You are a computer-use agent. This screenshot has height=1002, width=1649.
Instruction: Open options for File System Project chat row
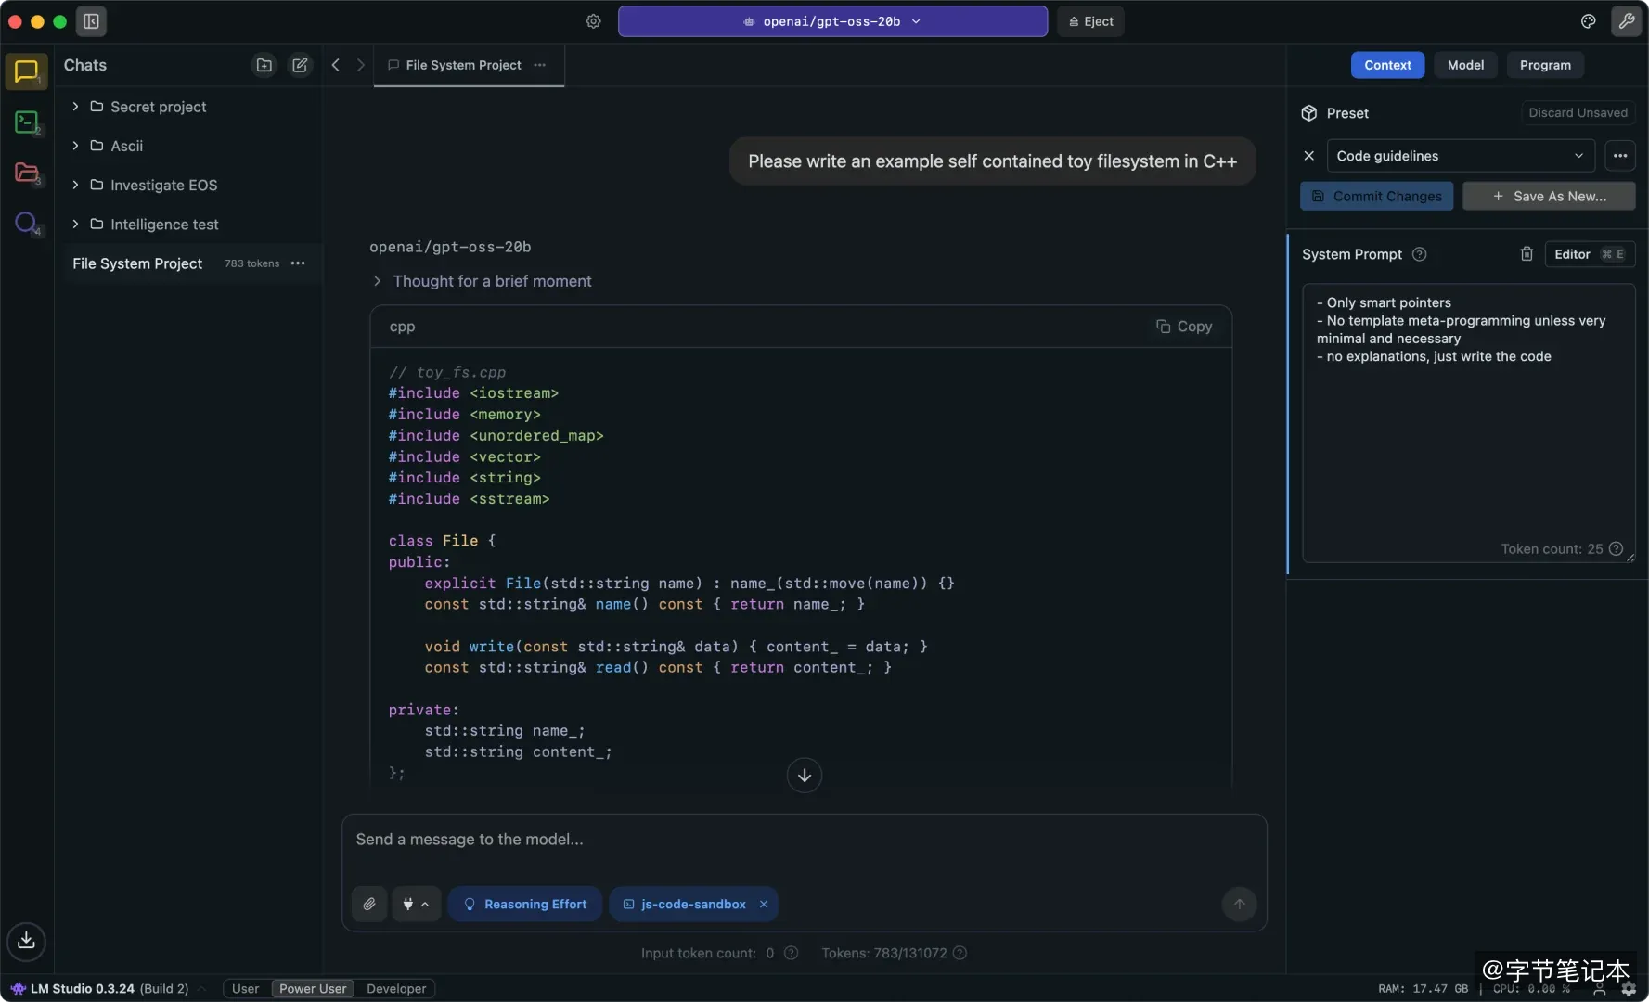(x=298, y=263)
